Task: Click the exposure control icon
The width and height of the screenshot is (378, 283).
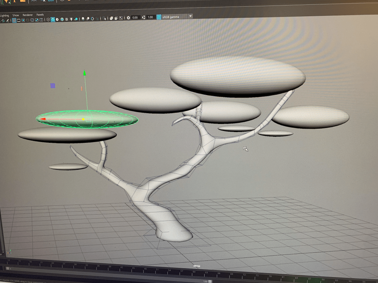Action: [x=129, y=18]
